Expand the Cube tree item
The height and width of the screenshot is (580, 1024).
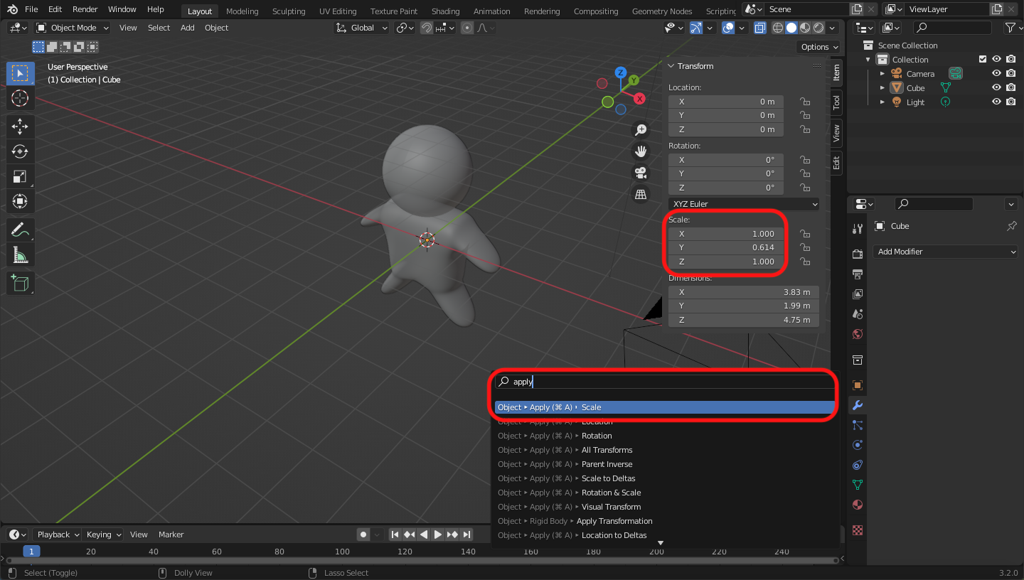(x=882, y=87)
